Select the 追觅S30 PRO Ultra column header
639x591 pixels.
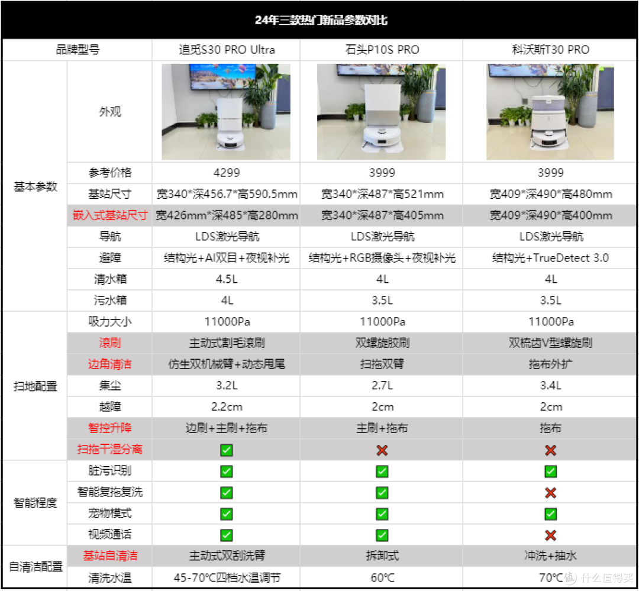(x=227, y=50)
